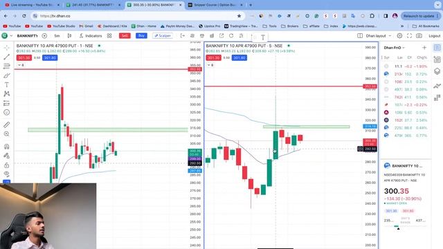The width and height of the screenshot is (443, 249).
Task: Toggle hide all drawings eye icon
Action: (x=6, y=174)
